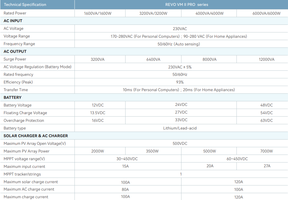This screenshot has height=200, width=288.
Task: Click the "15A" maximum input current value
Action: click(x=126, y=166)
